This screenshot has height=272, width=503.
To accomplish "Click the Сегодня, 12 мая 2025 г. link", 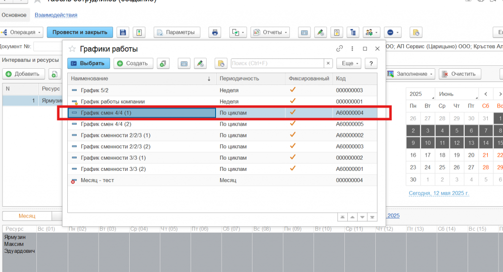I will click(439, 193).
